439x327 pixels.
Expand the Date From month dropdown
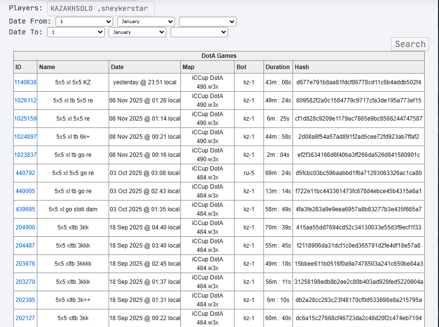pos(146,22)
